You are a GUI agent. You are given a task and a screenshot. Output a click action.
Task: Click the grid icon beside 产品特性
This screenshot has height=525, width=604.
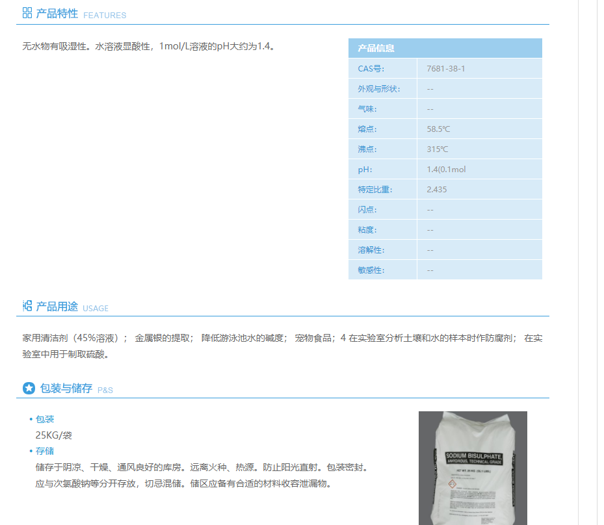(27, 13)
